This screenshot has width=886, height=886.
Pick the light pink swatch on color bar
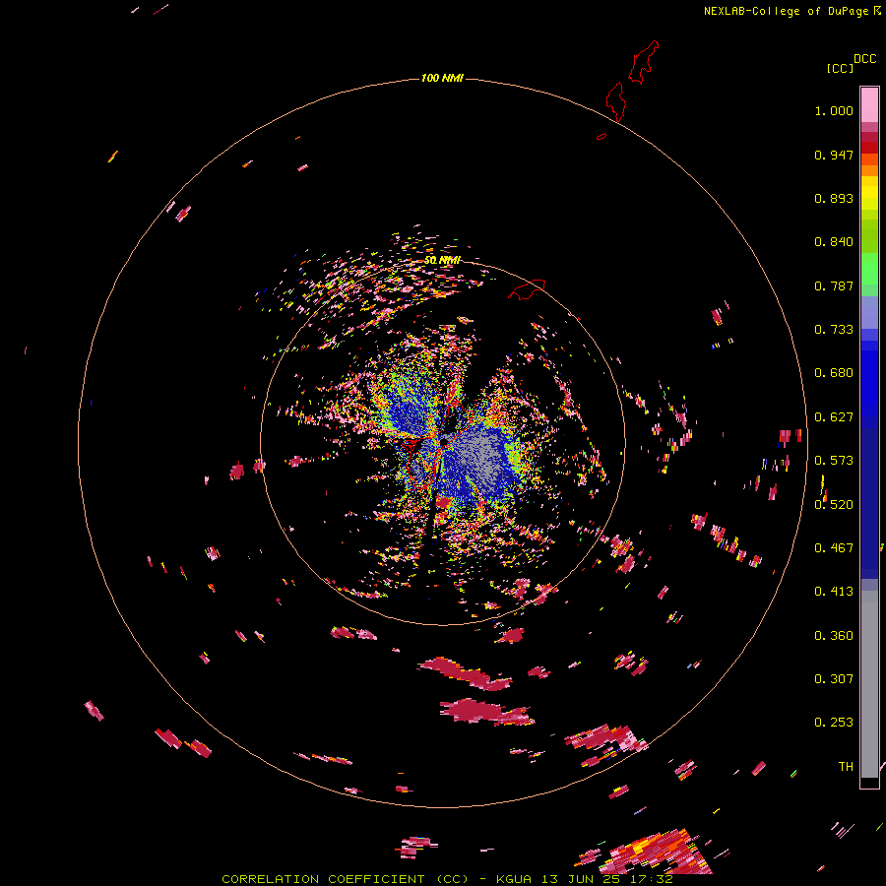869,104
